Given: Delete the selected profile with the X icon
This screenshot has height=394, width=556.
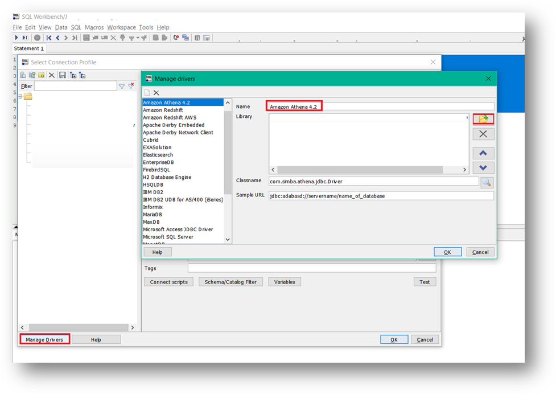Looking at the screenshot, I should 52,75.
